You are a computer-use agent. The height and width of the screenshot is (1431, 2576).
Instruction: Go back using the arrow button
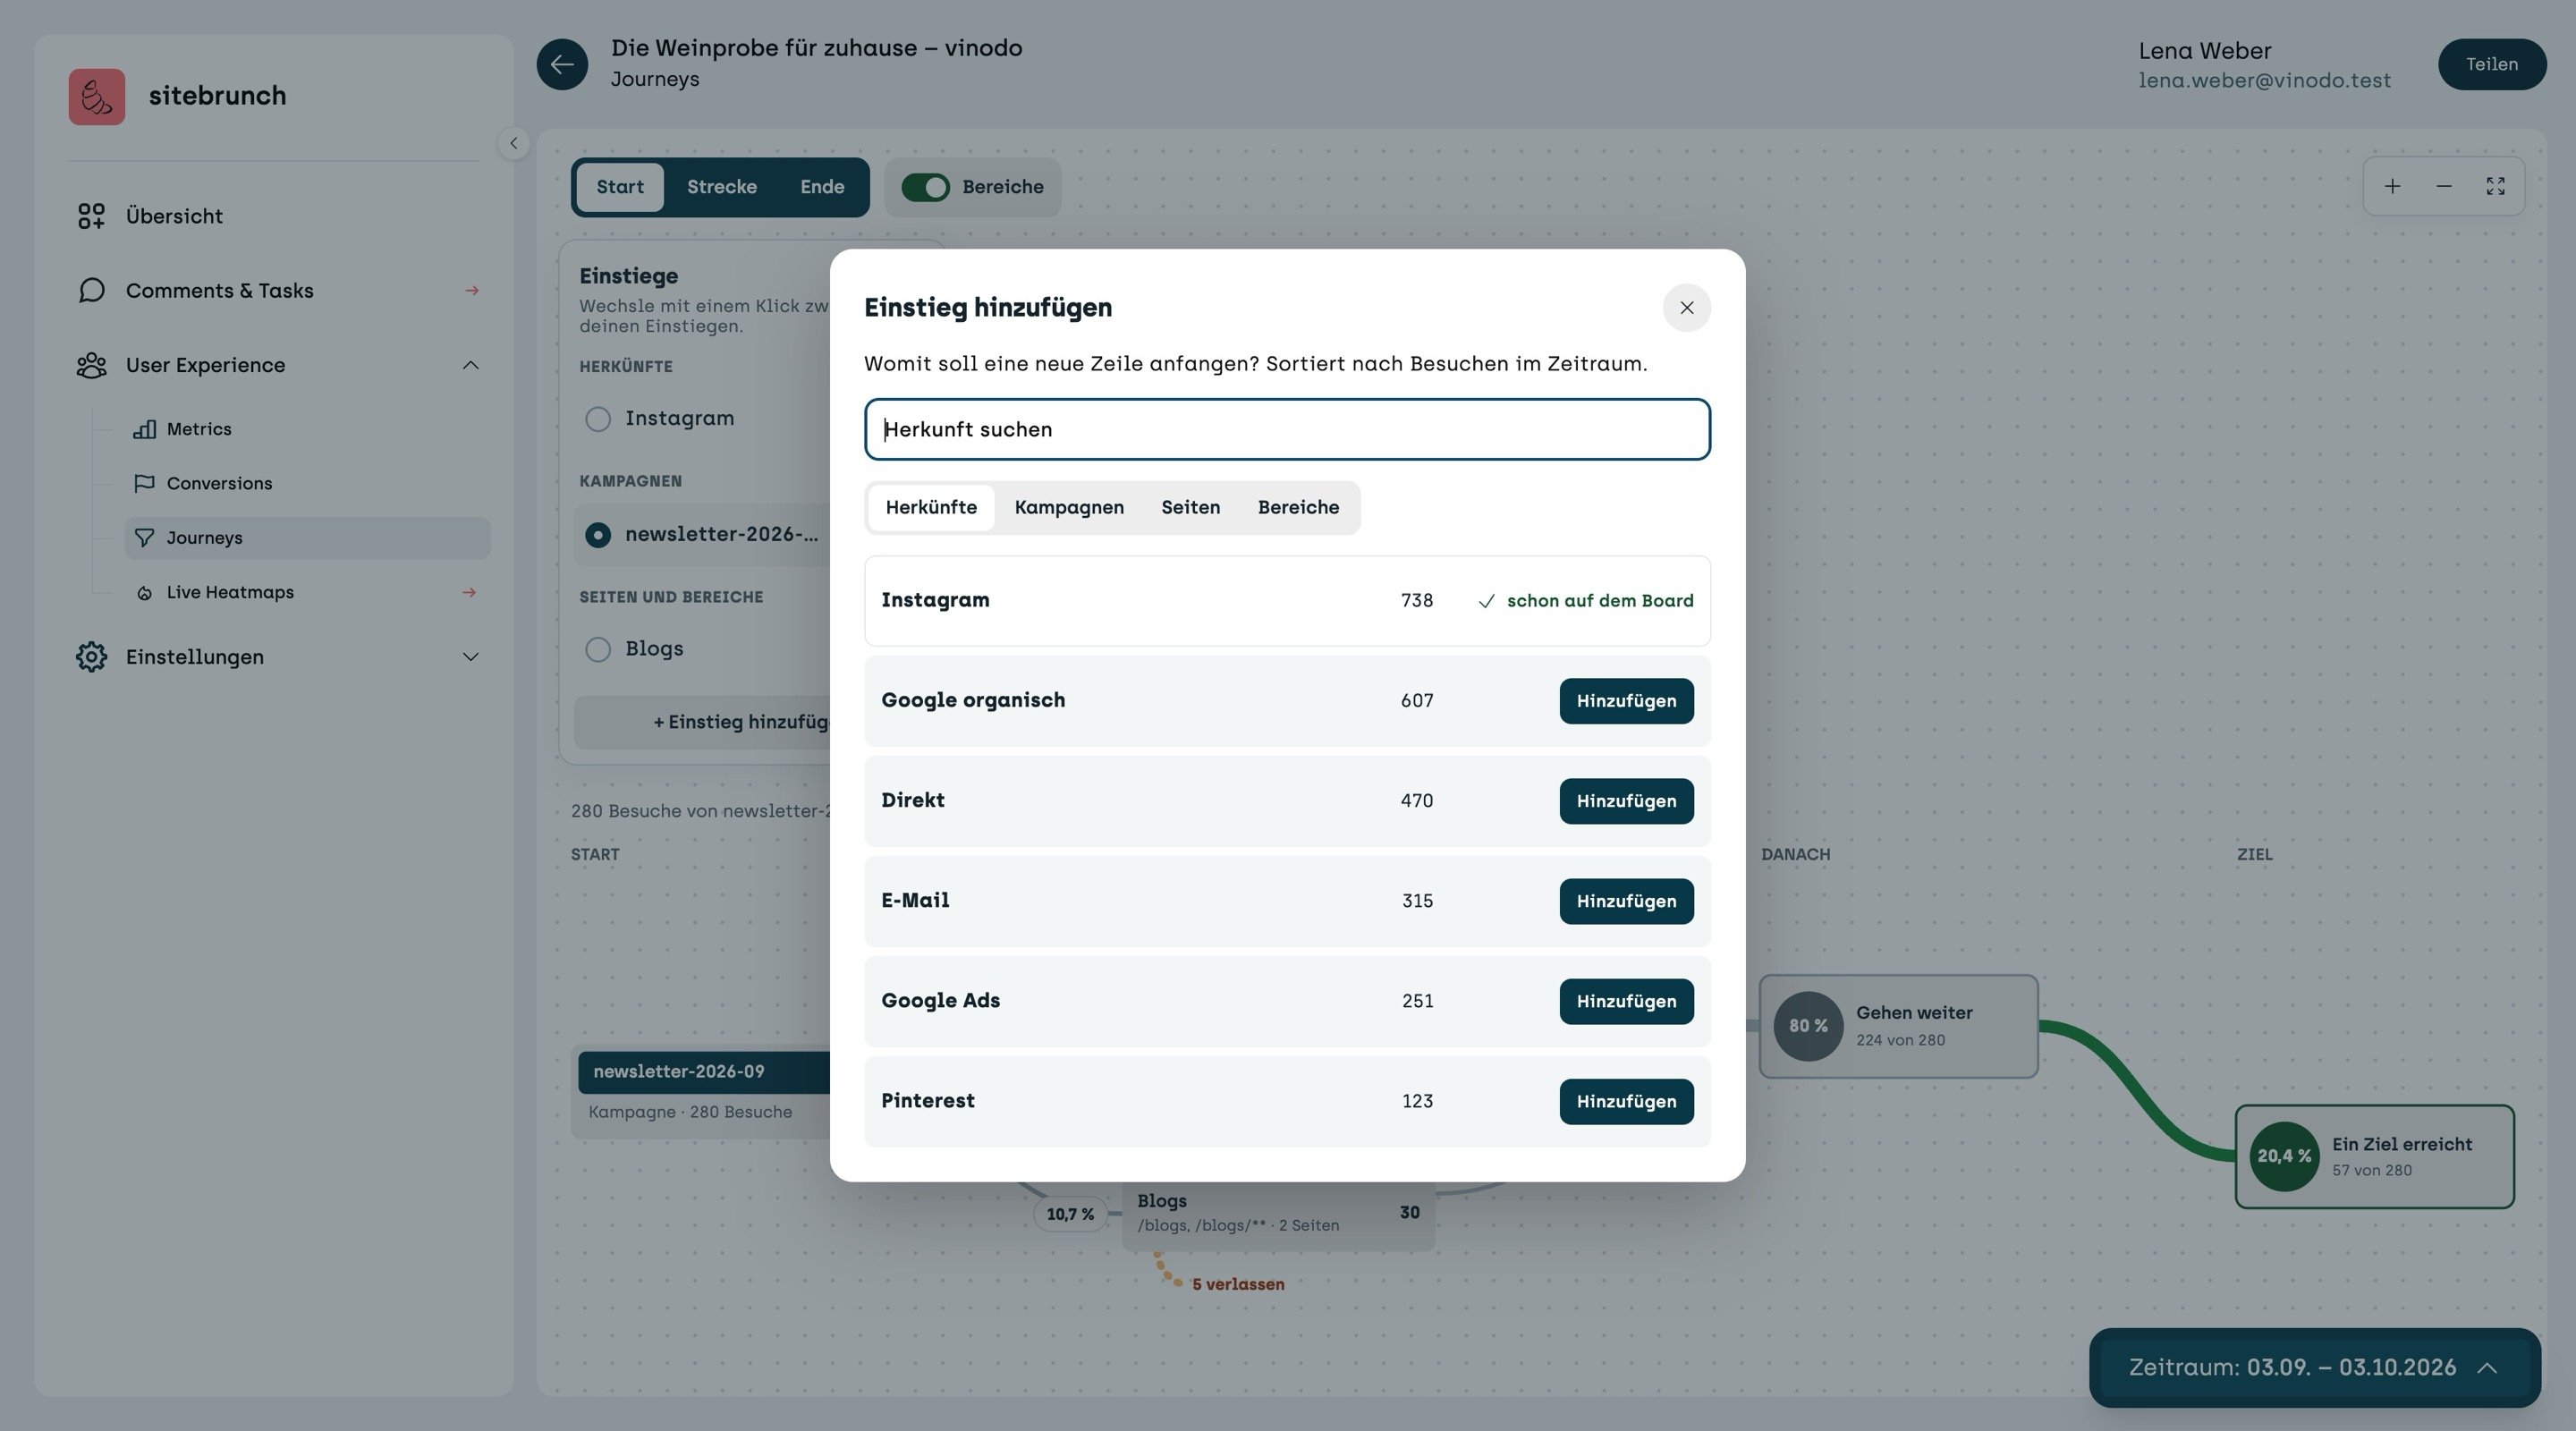click(562, 64)
